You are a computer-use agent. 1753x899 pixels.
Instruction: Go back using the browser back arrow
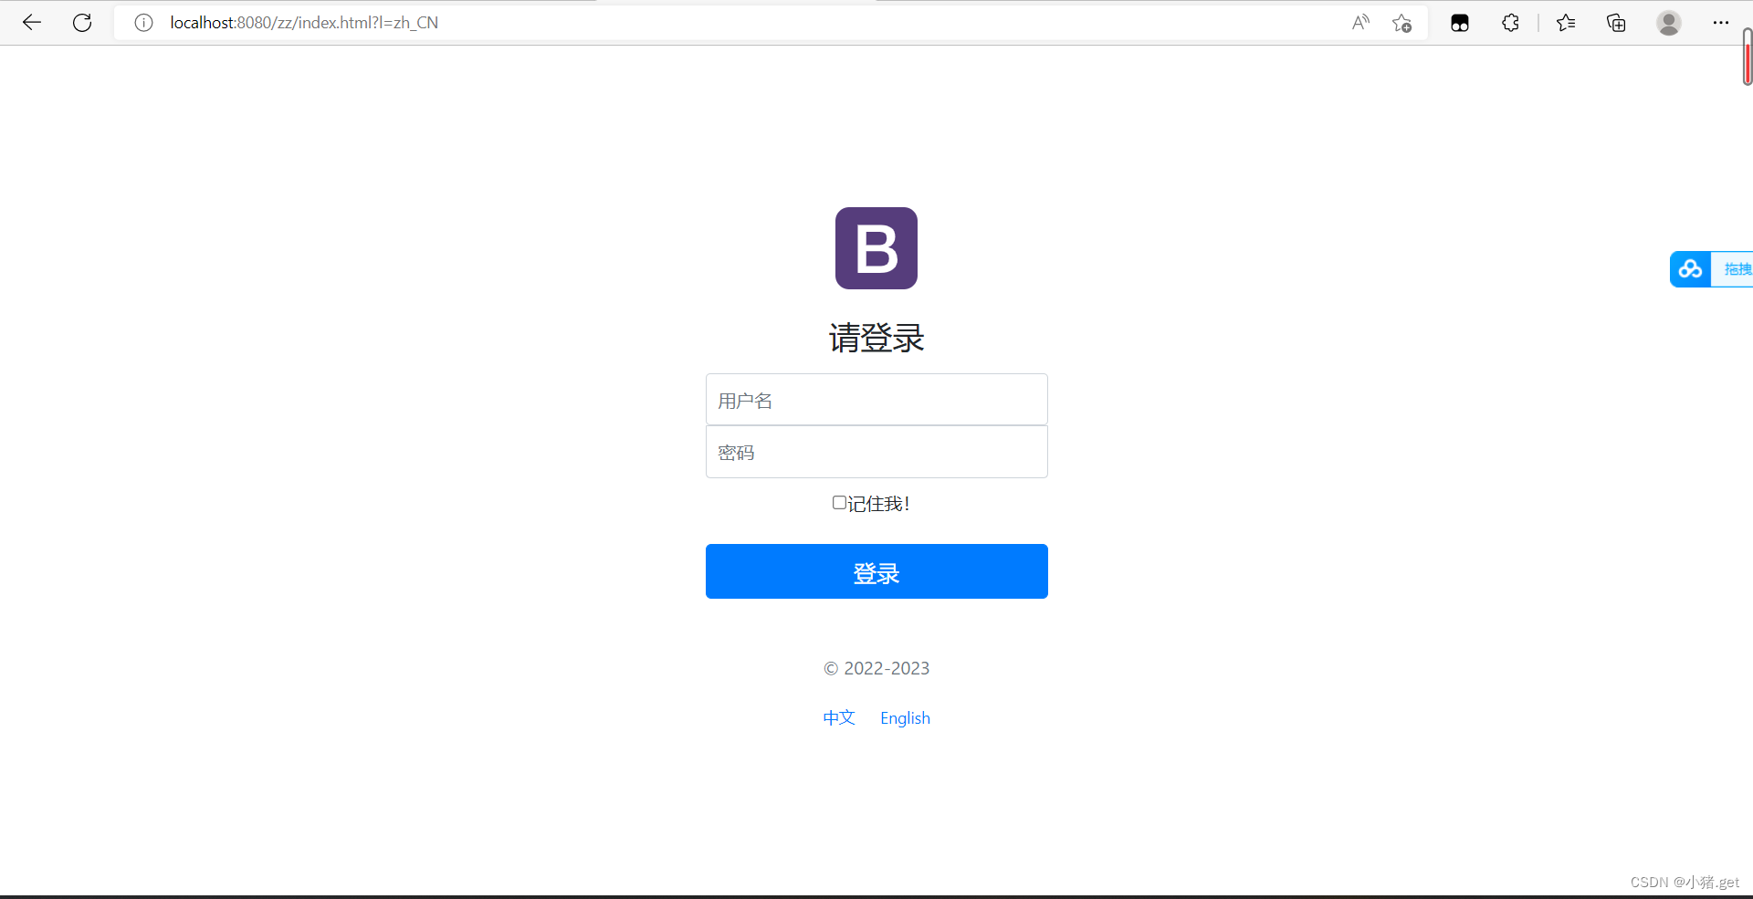pos(32,23)
